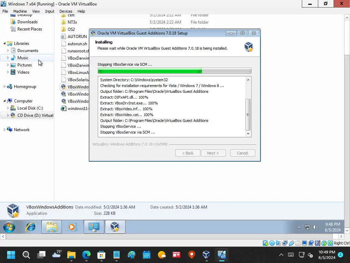
Task: Open Windows Media Player from the Windows 7 taskbar
Action: click(x=72, y=227)
